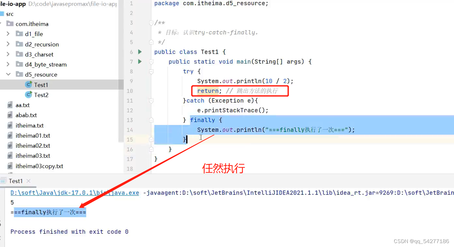Fold the try block at line 8
The width and height of the screenshot is (454, 247).
[x=151, y=71]
